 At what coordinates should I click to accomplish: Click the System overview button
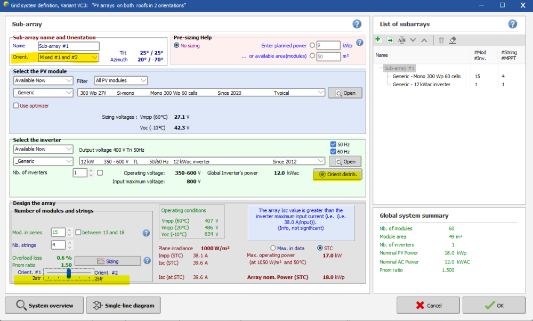(x=45, y=306)
